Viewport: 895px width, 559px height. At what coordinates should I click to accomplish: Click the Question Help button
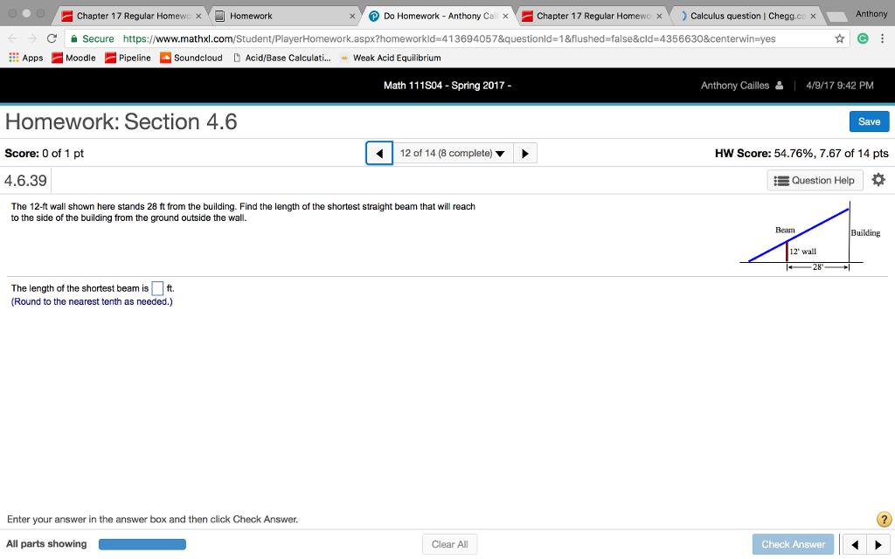point(814,180)
